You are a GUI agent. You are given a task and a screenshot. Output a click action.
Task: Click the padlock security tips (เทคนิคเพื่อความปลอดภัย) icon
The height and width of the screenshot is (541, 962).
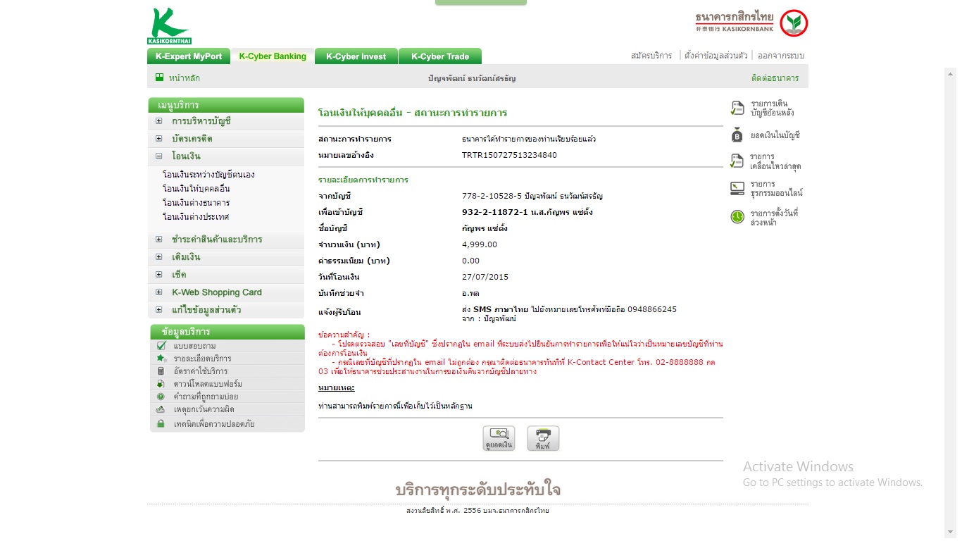tap(161, 423)
